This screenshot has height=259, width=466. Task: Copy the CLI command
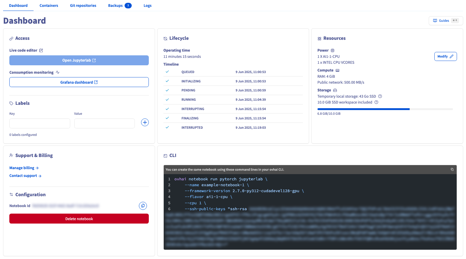pos(452,169)
